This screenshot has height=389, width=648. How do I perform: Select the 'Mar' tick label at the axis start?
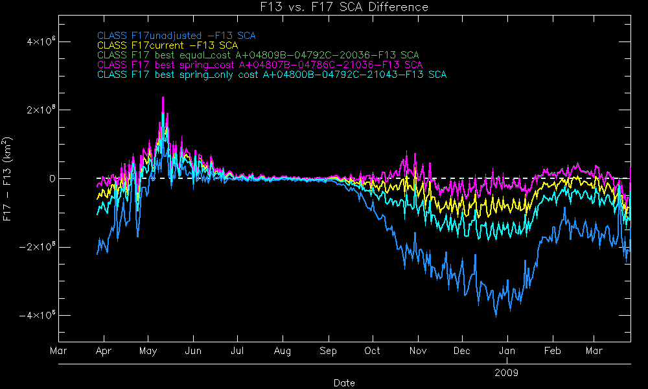[x=58, y=351]
